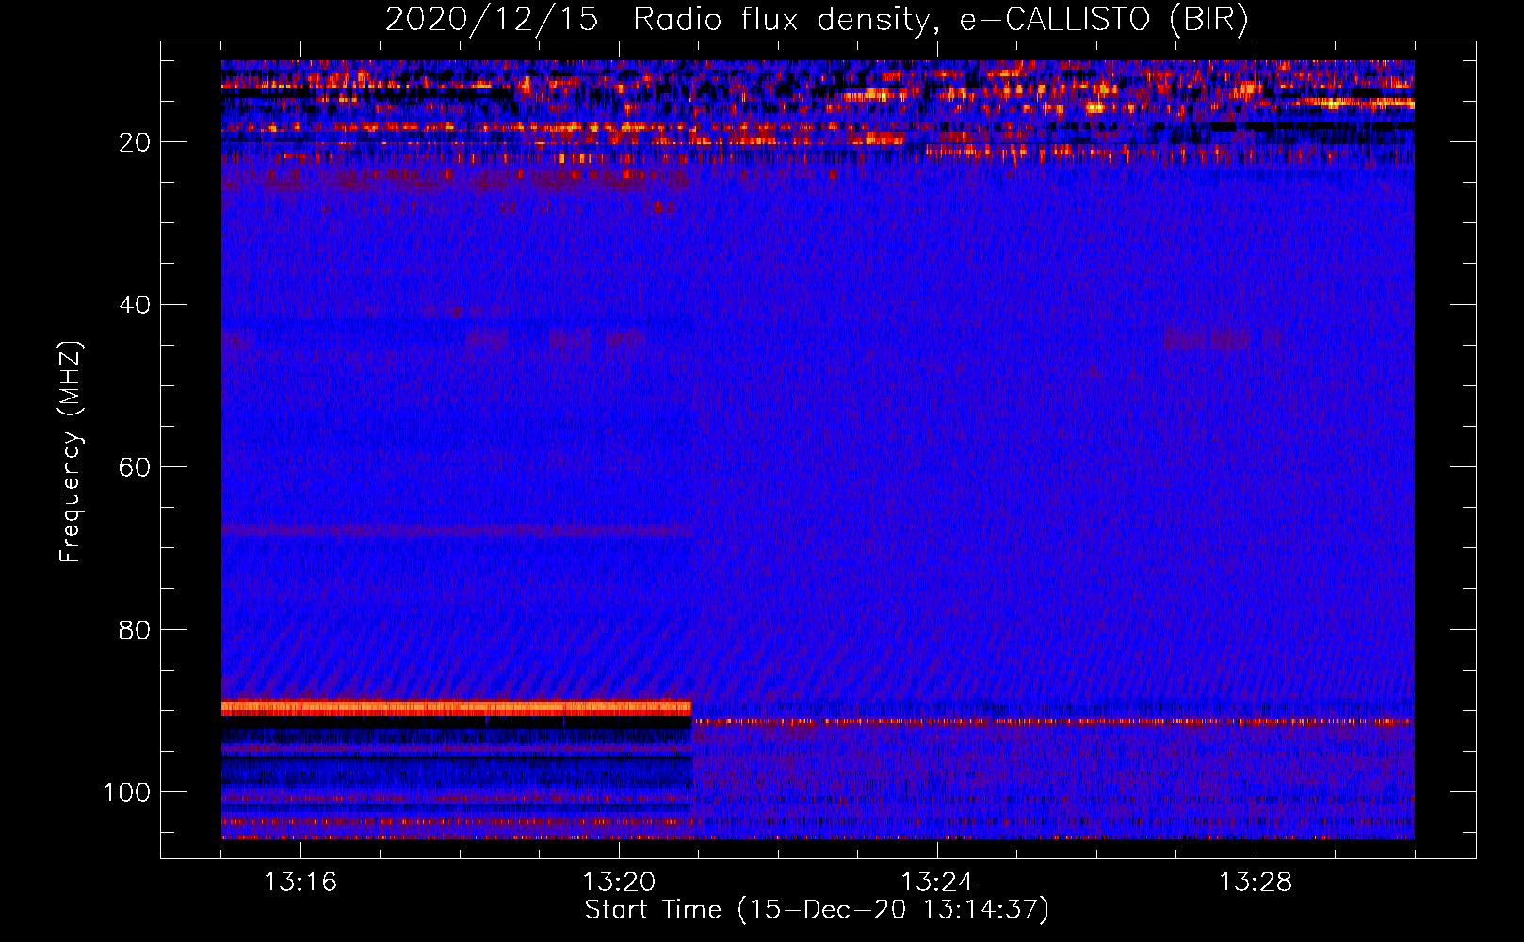Click the "Frequency (MHZ)" axis label
1524x942 pixels.
[x=71, y=452]
